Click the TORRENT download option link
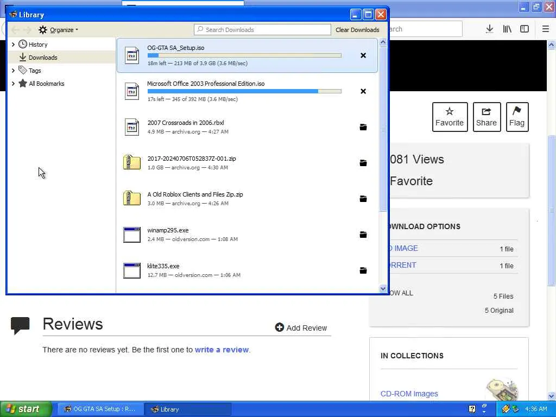Screen dimensions: 556x417 coord(403,265)
